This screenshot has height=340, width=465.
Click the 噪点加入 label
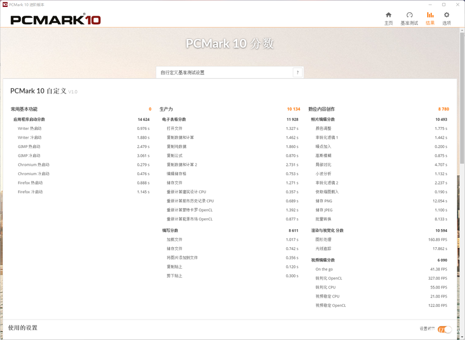click(323, 146)
